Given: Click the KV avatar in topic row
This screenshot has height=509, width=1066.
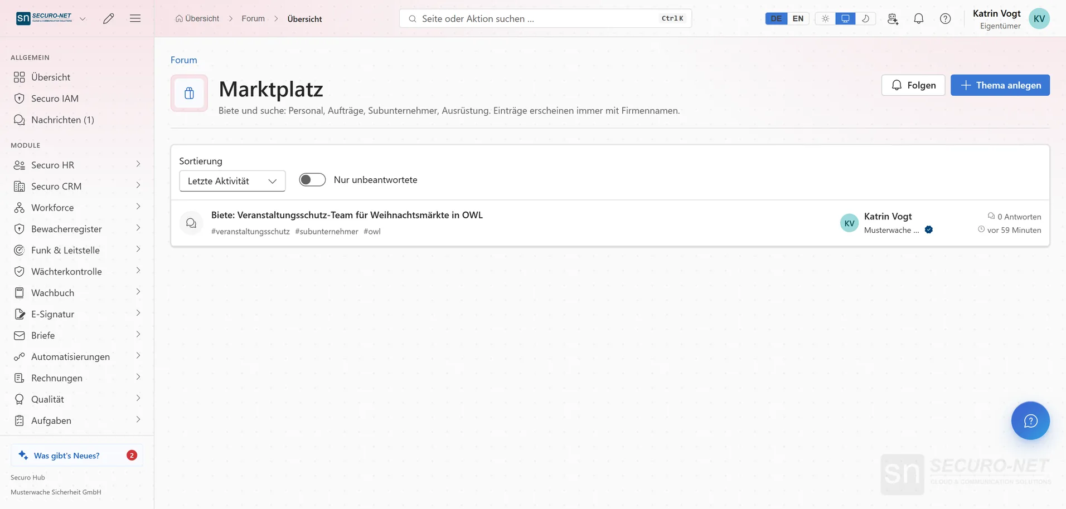Looking at the screenshot, I should pos(849,223).
